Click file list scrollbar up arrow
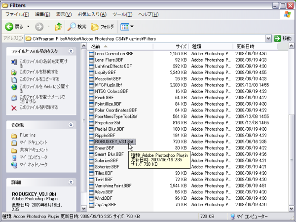 [x=291, y=46]
